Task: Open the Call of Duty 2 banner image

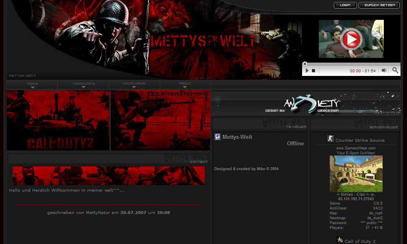Action: (58, 120)
